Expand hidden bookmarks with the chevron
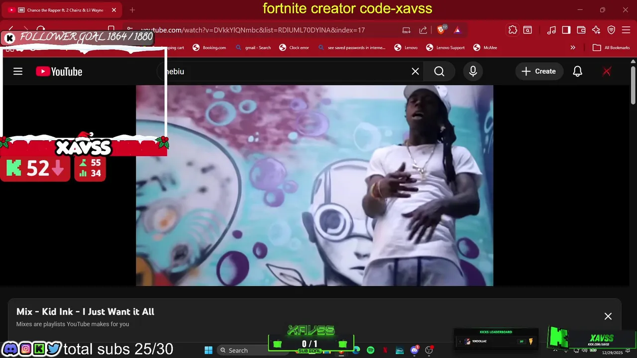Screen dimensions: 637x358 point(573,48)
